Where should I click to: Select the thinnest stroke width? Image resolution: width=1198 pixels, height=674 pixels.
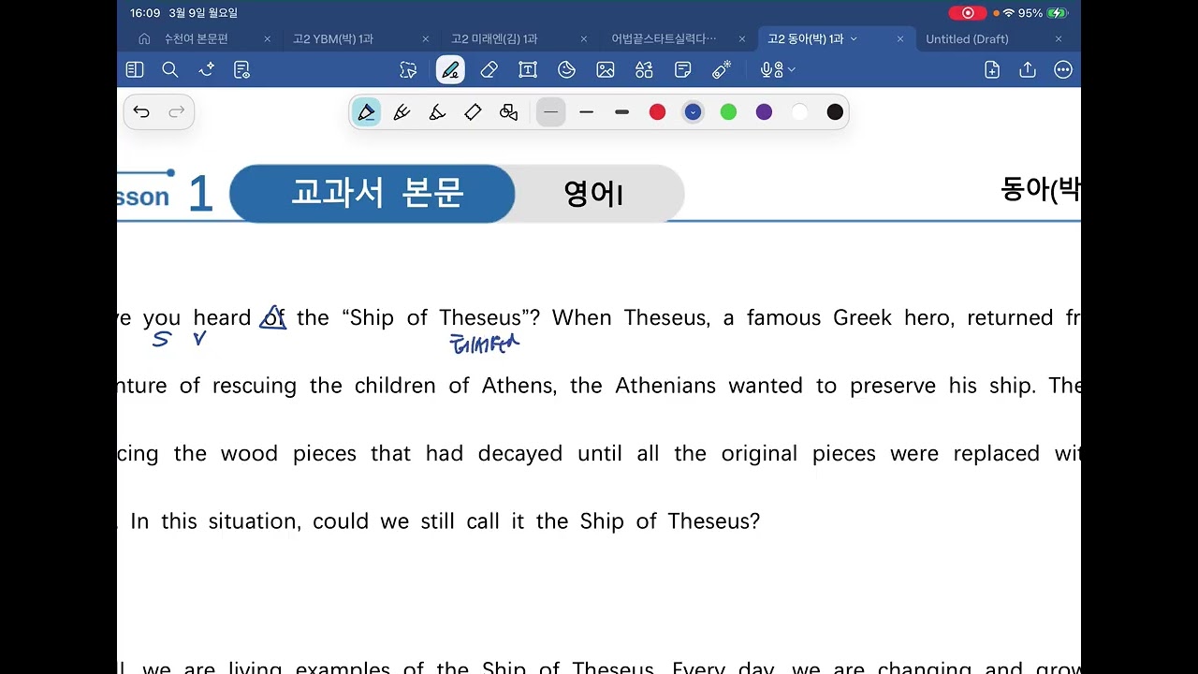[x=551, y=112]
